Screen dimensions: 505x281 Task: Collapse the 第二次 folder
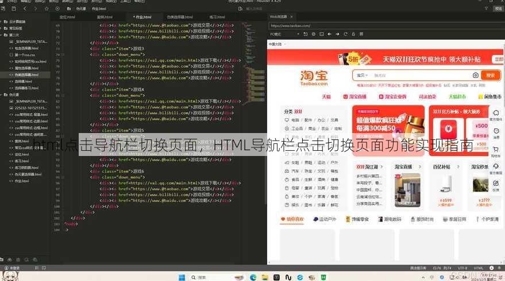pos(2,35)
